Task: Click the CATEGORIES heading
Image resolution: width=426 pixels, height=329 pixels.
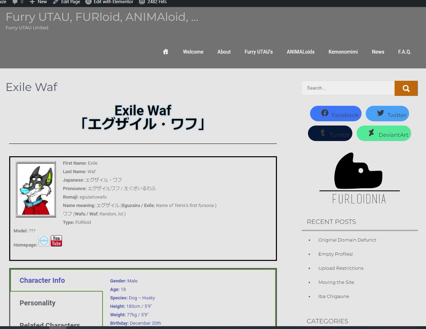Action: click(x=327, y=321)
